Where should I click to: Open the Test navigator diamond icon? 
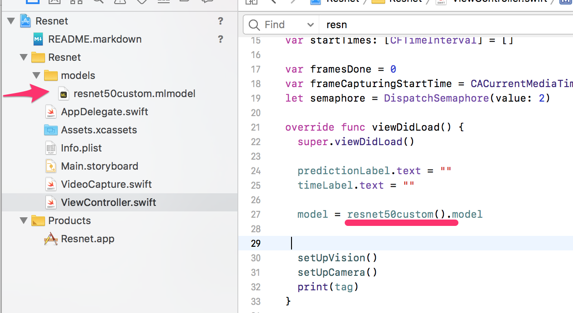(141, 2)
